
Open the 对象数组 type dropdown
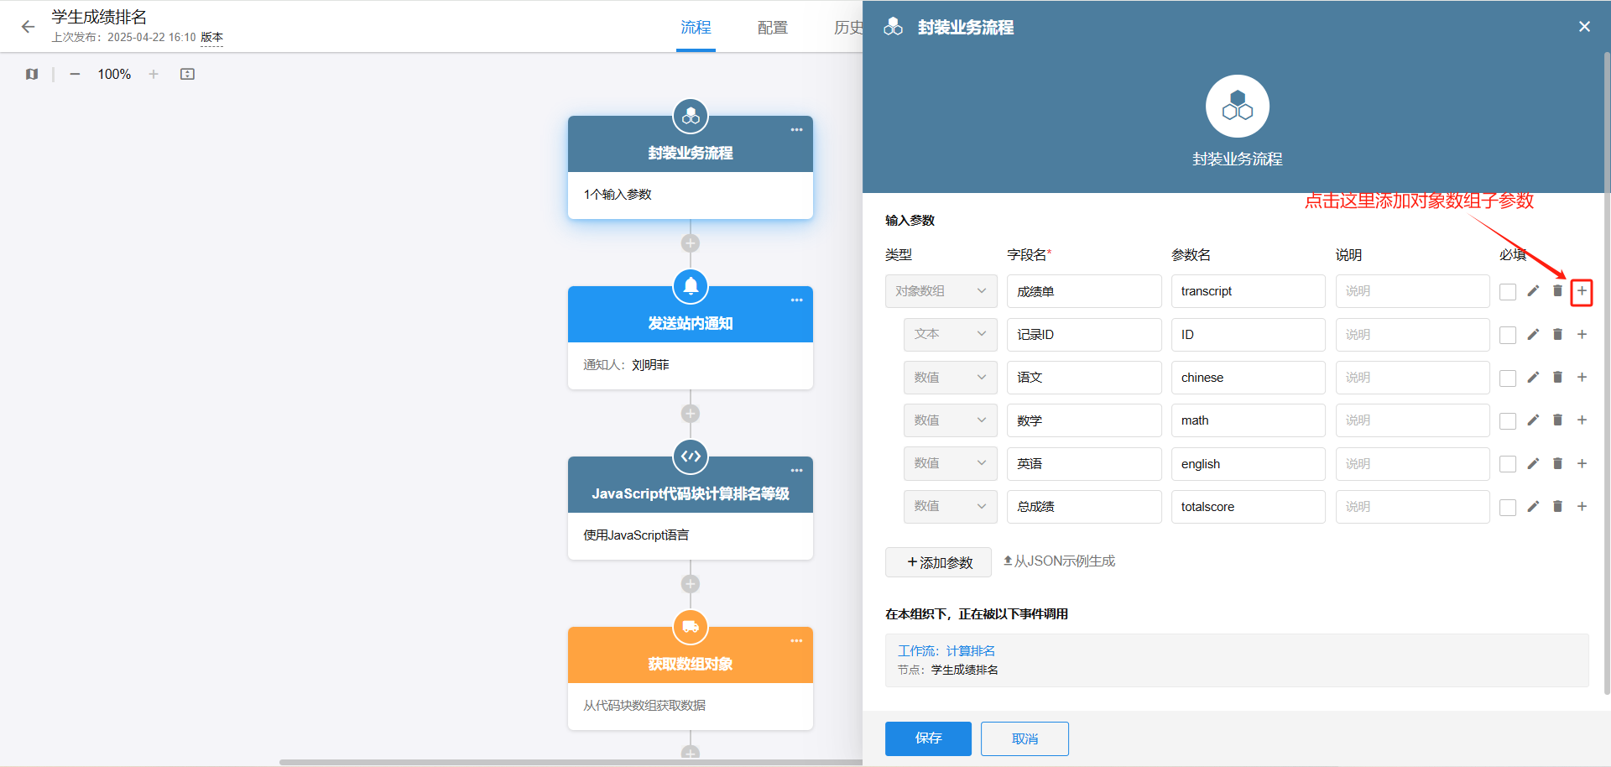point(941,291)
